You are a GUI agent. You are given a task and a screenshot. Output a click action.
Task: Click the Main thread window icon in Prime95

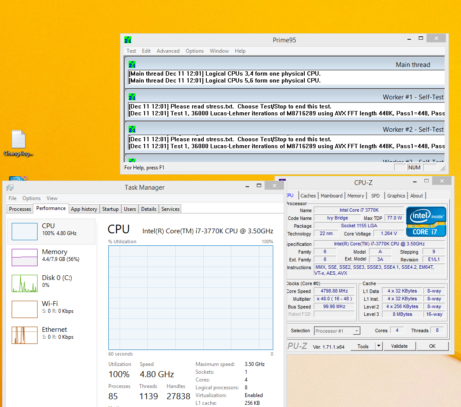pos(132,64)
